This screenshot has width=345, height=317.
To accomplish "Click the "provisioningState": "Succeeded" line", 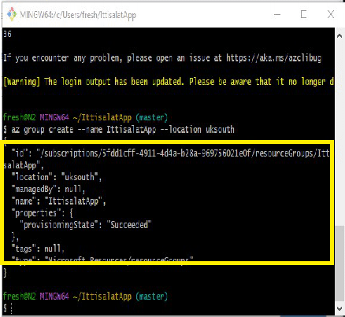I will [x=86, y=225].
